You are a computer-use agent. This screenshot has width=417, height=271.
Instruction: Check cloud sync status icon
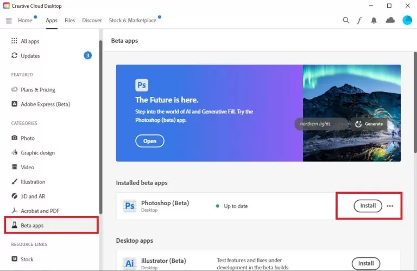(x=390, y=21)
